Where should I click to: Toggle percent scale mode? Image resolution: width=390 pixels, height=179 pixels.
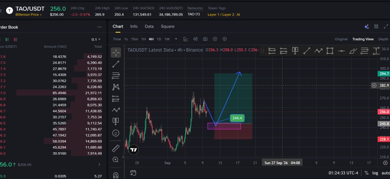click(367, 173)
